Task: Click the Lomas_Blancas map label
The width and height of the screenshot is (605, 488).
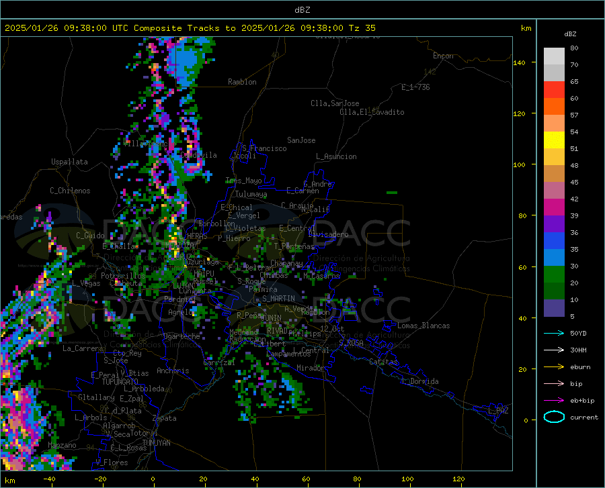Action: pyautogui.click(x=424, y=326)
